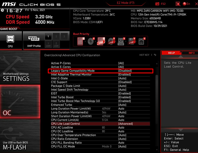This screenshot has width=198, height=153.
Task: Enable XMP profile 2
Action: click(56, 37)
